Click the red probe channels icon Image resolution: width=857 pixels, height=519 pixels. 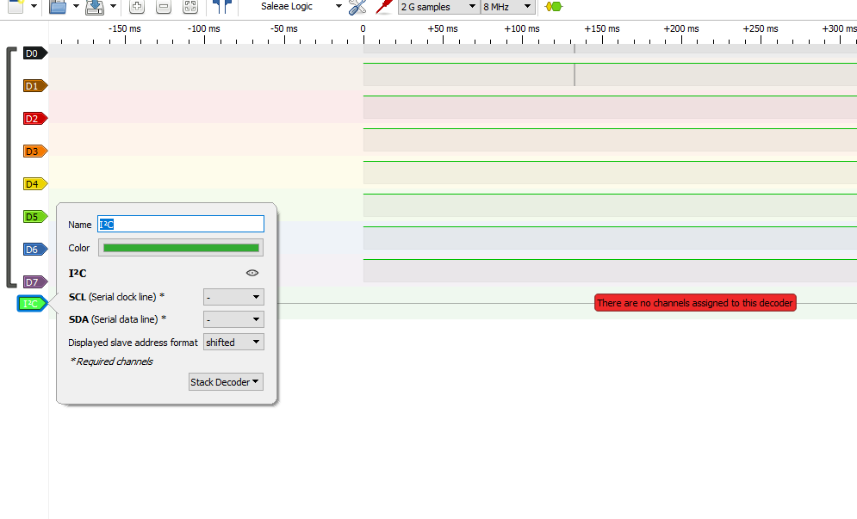click(384, 7)
